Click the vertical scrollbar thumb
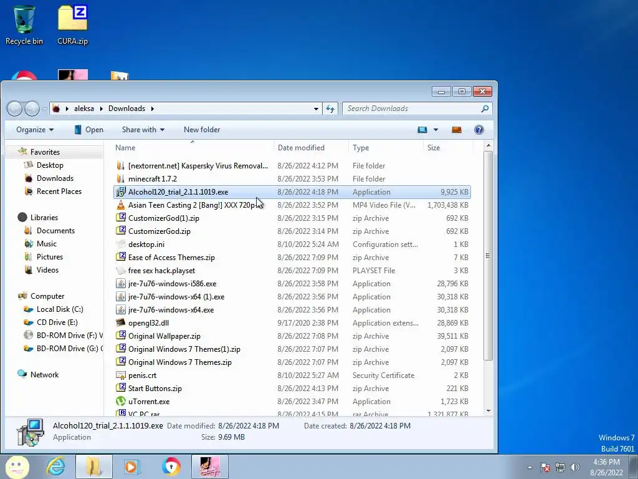Image resolution: width=638 pixels, height=479 pixels. 488,256
